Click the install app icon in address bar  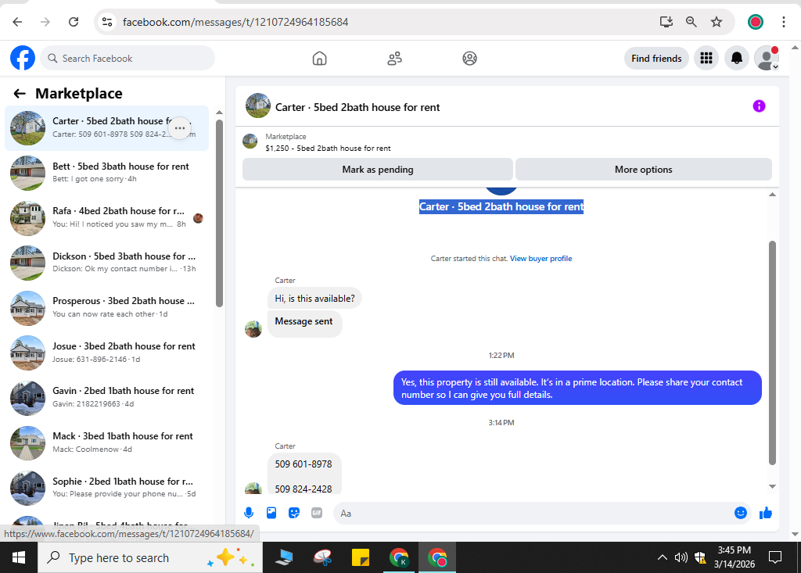pyautogui.click(x=666, y=22)
